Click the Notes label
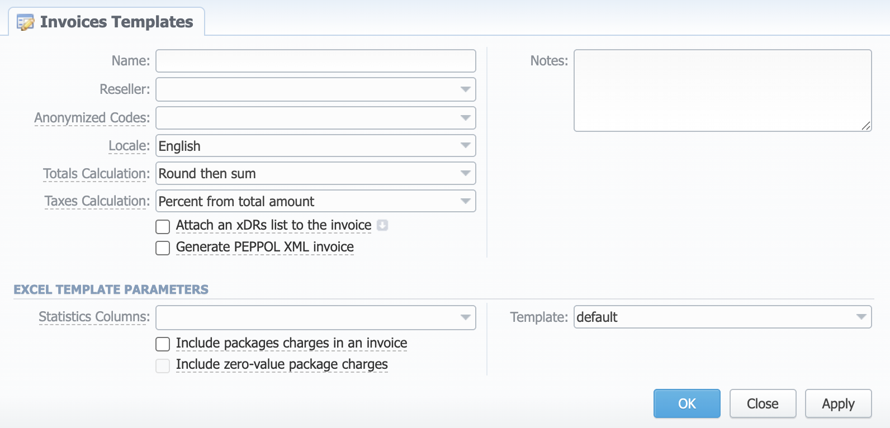This screenshot has width=890, height=428. click(x=549, y=61)
